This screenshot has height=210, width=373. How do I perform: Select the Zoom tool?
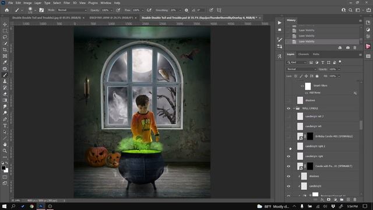pyautogui.click(x=5, y=150)
